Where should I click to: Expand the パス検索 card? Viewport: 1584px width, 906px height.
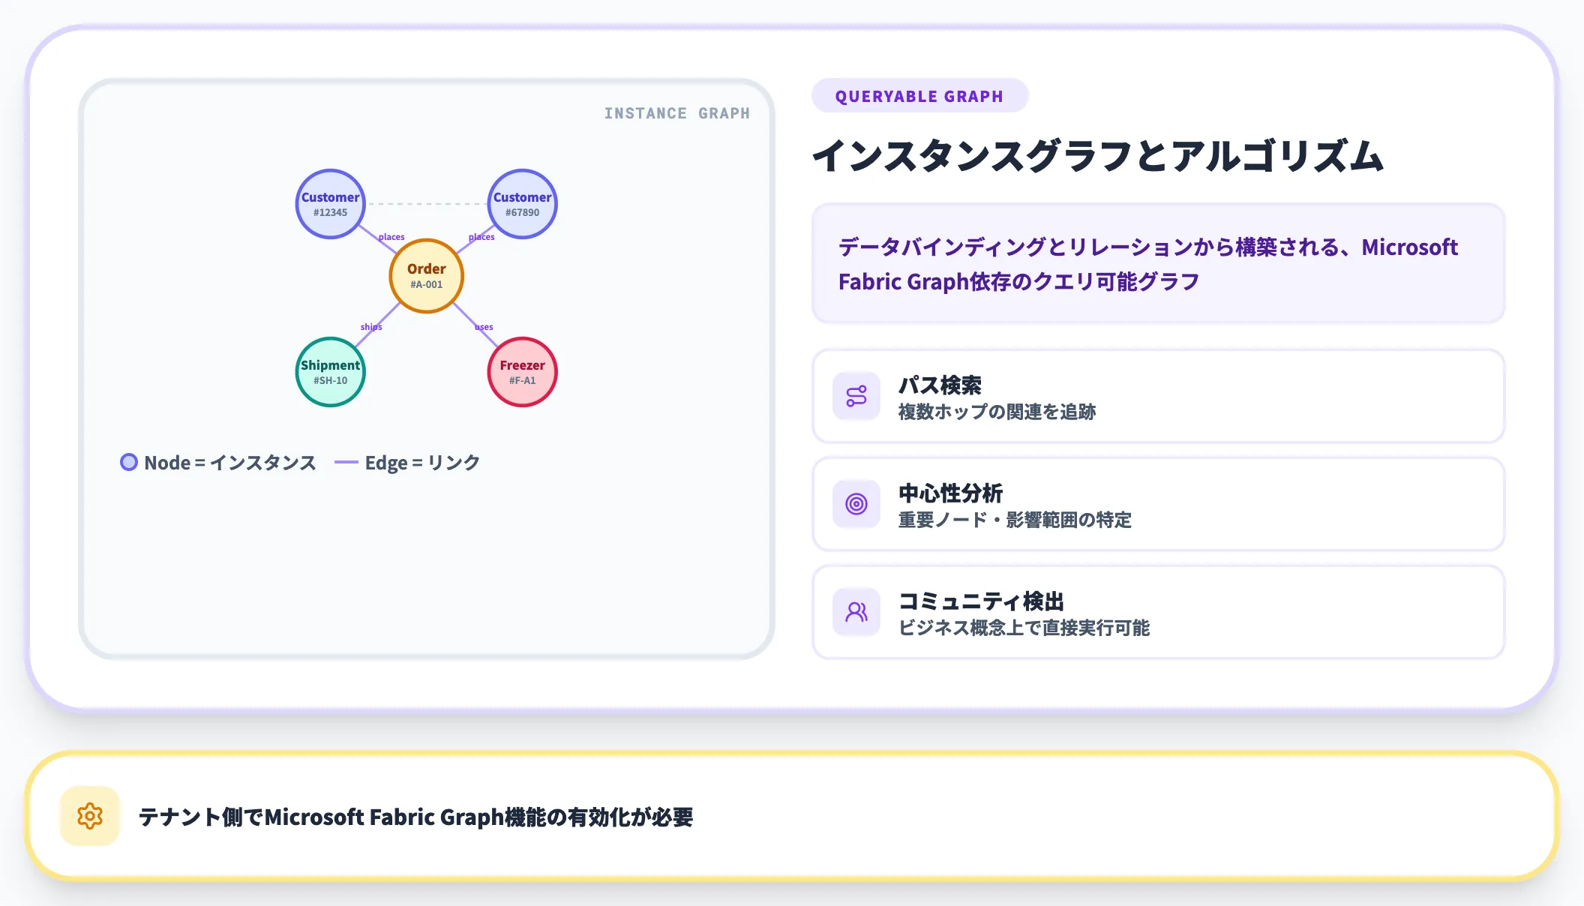coord(1159,396)
